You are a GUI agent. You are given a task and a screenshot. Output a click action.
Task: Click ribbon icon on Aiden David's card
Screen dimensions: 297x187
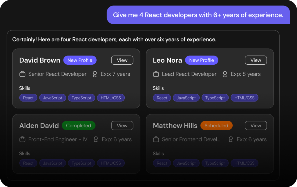pos(96,139)
